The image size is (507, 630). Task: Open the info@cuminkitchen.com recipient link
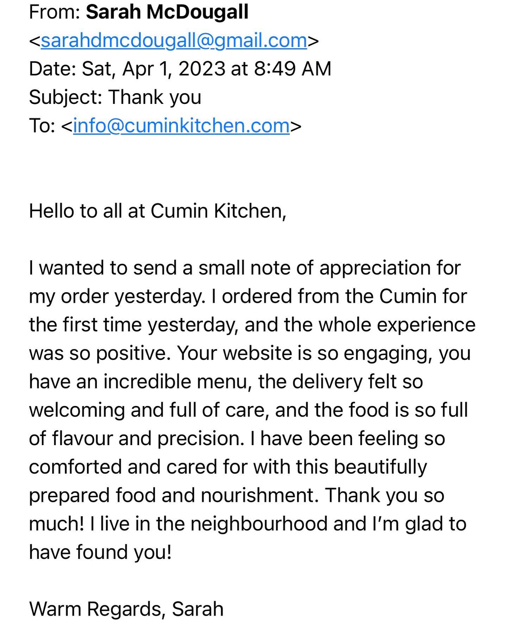pos(181,126)
